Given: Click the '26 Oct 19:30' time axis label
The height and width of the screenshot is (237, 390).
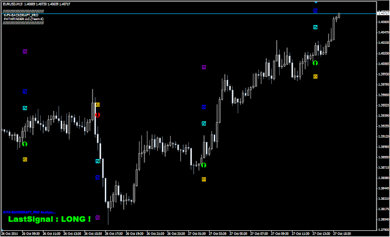Looking at the screenshot, I should [x=135, y=234].
